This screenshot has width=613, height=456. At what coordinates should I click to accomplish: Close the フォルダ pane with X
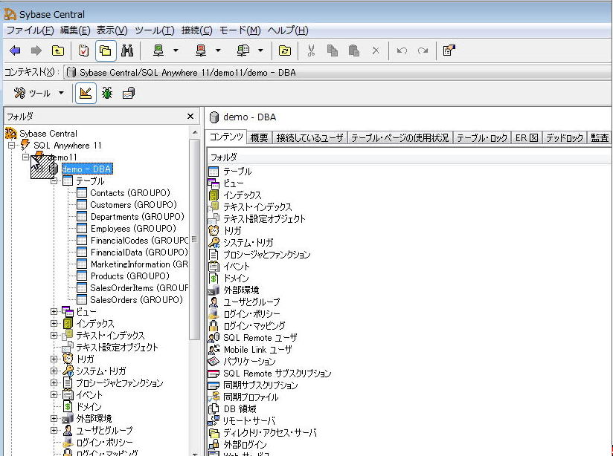click(x=190, y=117)
